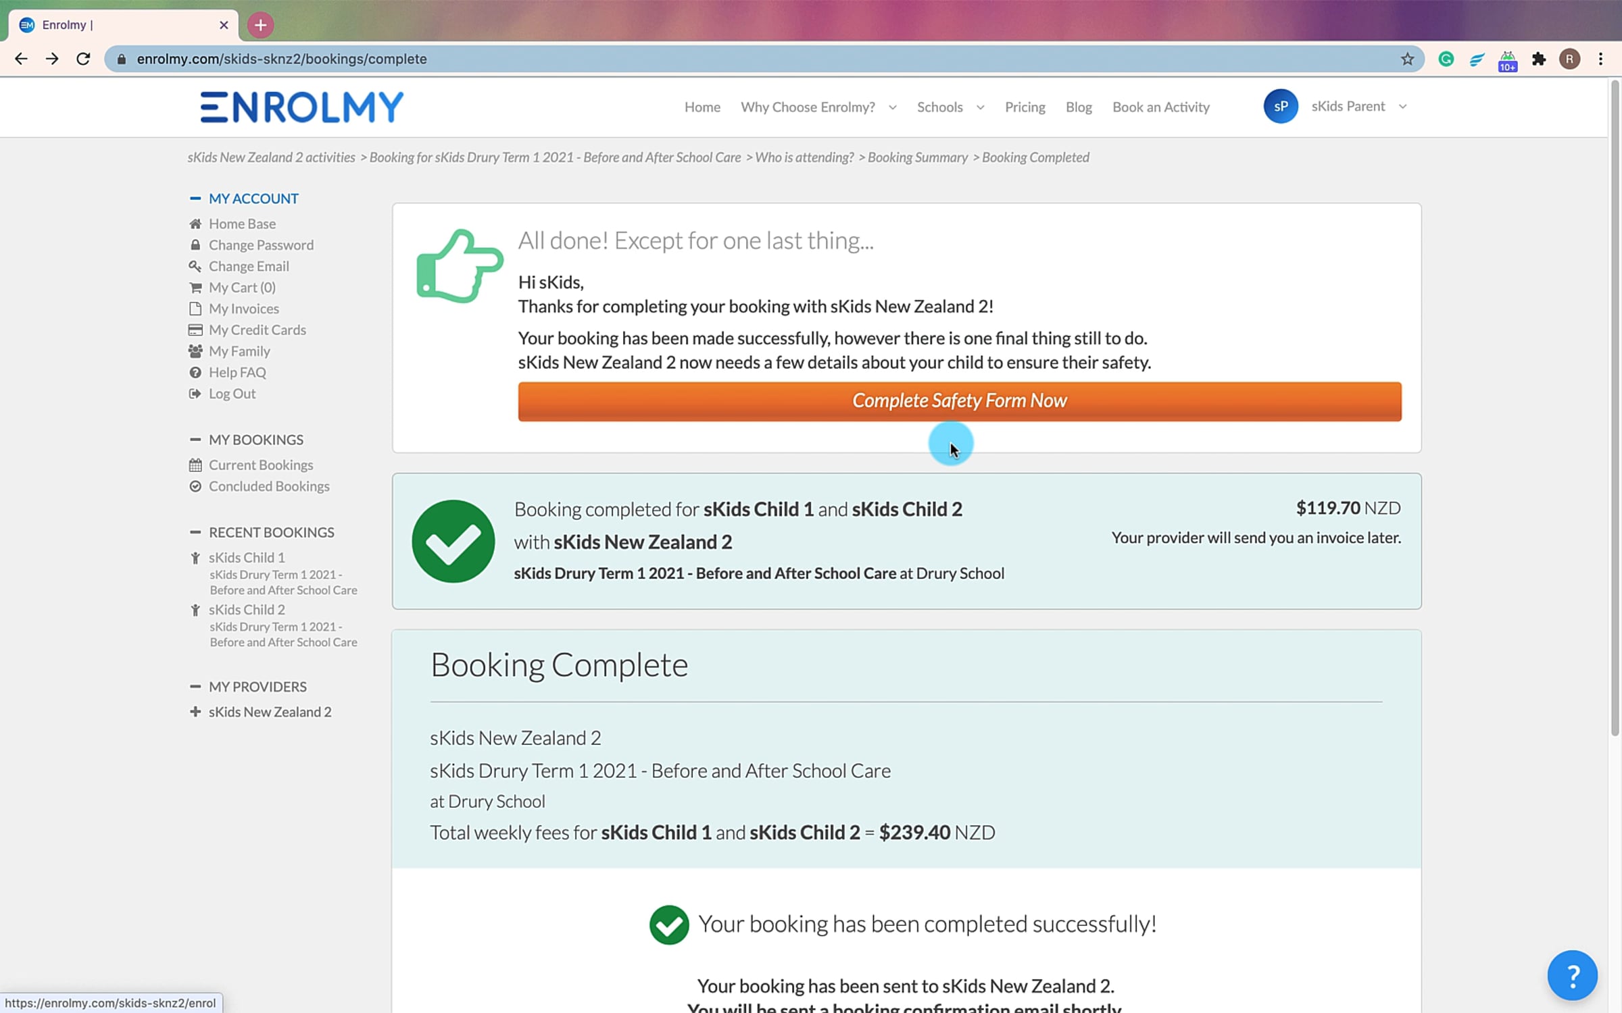Click the sP user avatar circle
This screenshot has height=1013, width=1622.
click(1281, 106)
